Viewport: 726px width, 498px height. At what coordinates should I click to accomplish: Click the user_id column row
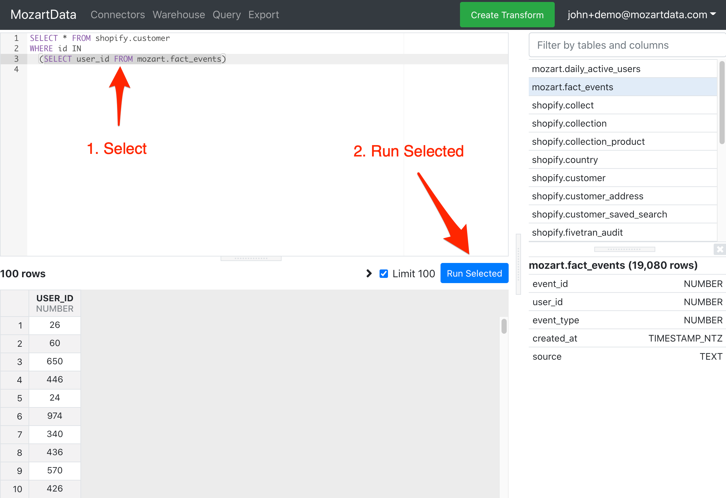(x=627, y=302)
